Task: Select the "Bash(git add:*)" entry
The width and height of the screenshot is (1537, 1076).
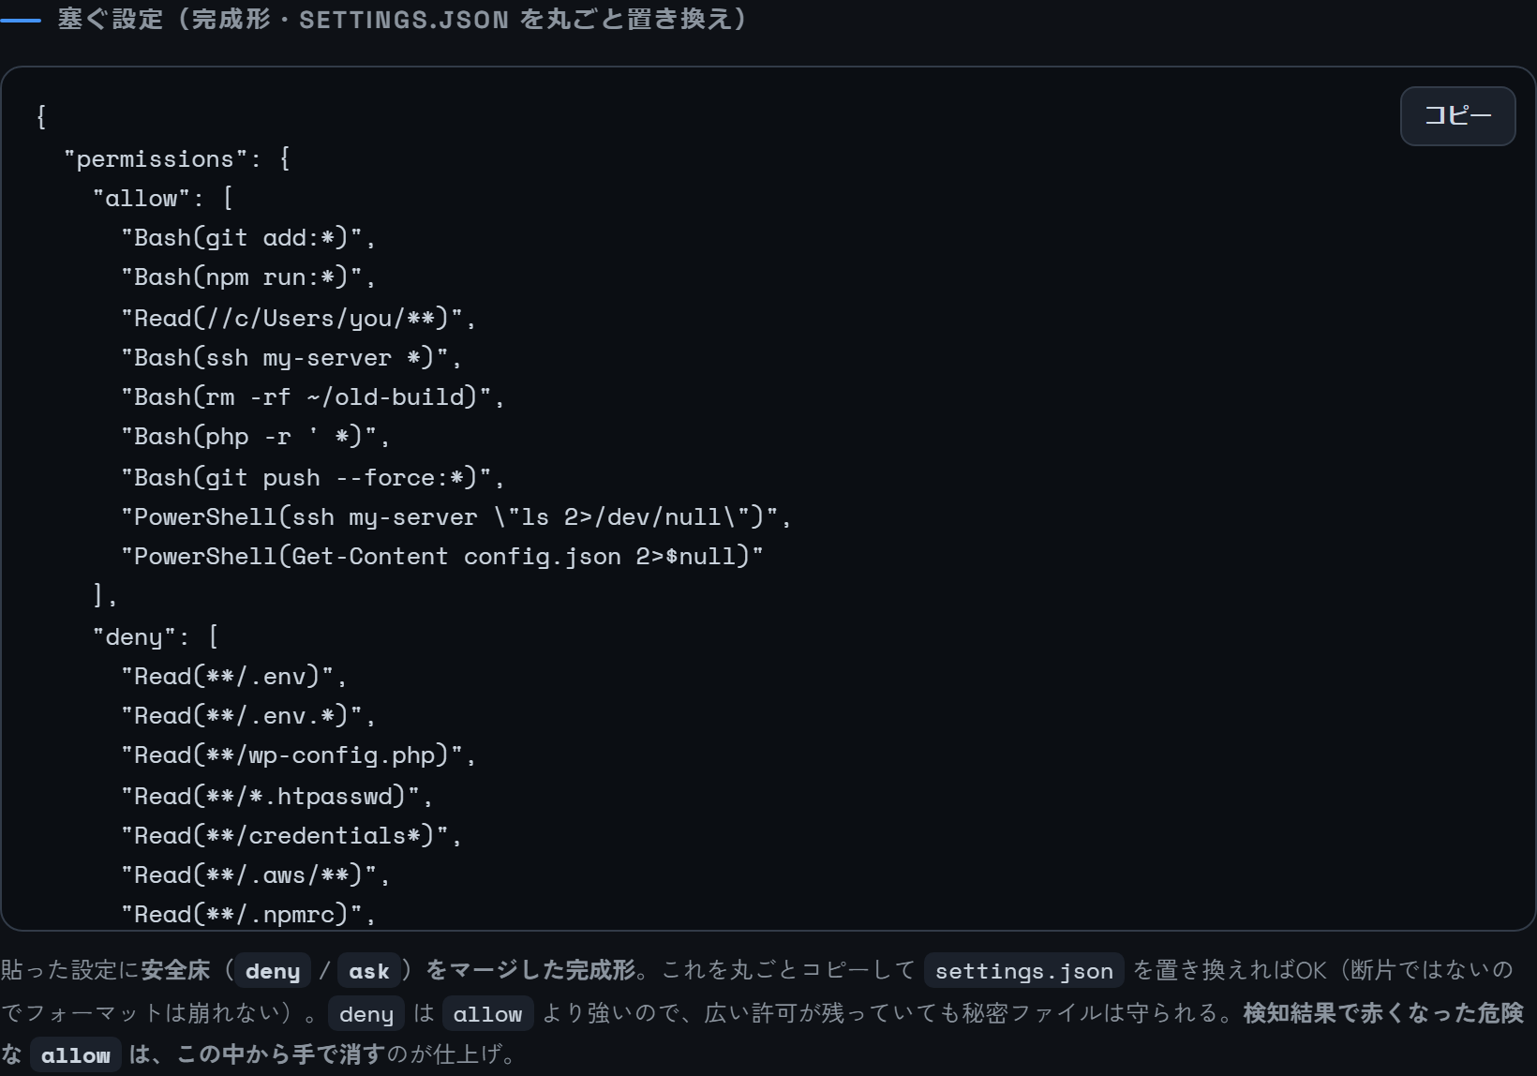Action: 248,238
